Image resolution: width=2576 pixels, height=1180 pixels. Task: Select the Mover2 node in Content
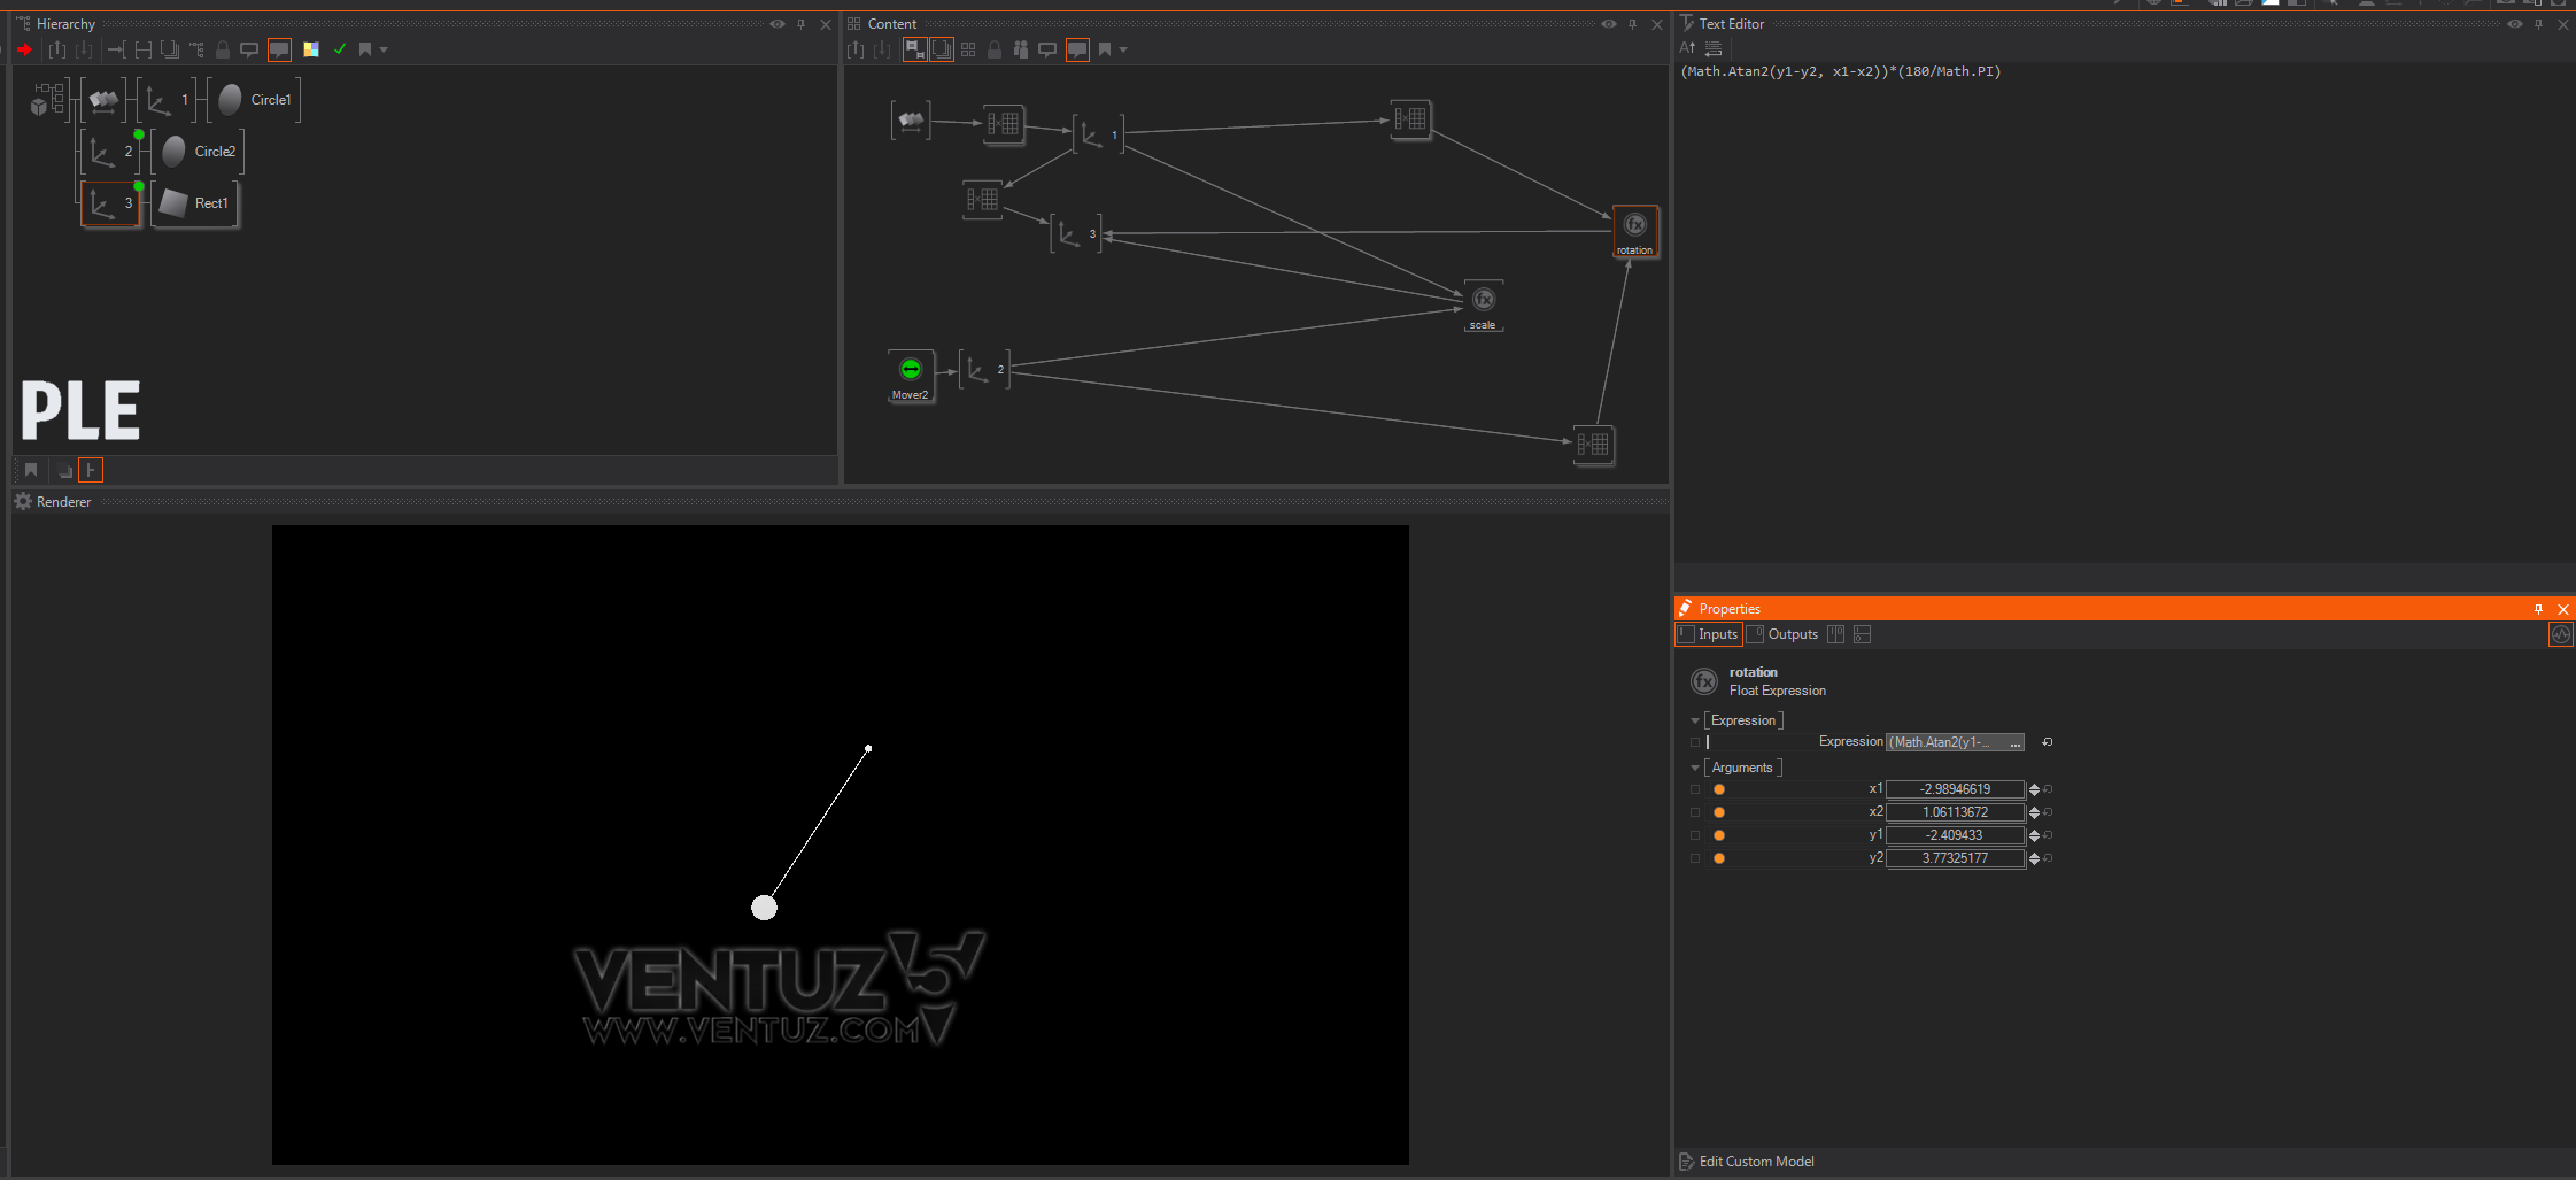point(910,371)
